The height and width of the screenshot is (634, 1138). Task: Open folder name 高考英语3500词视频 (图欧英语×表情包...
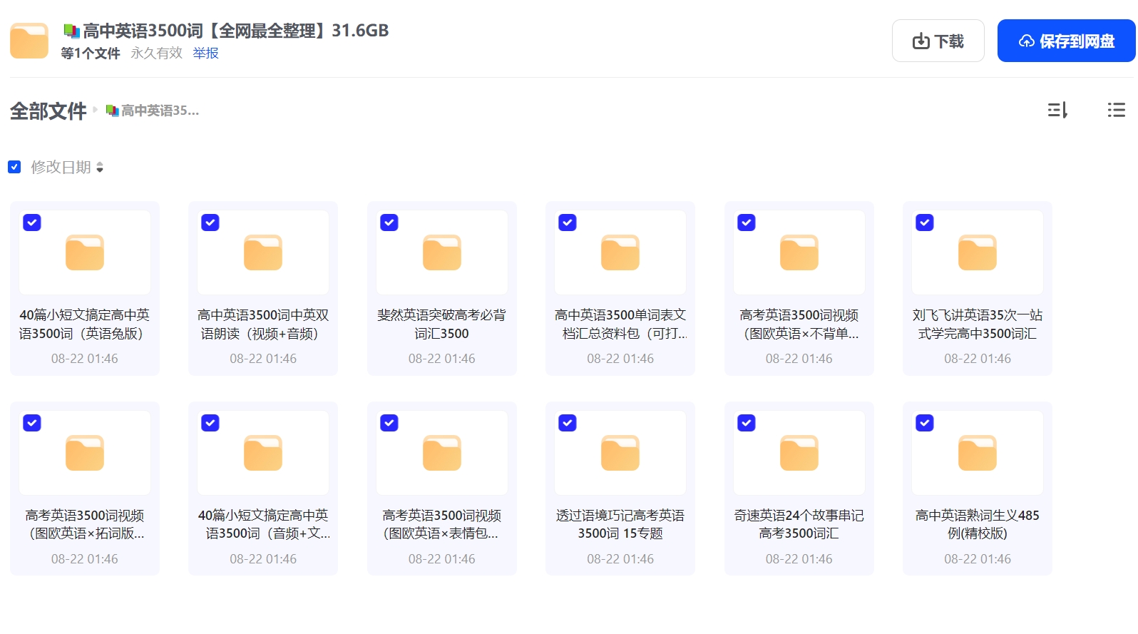[441, 524]
